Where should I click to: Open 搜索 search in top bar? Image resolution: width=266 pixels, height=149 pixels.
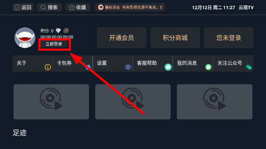(x=50, y=7)
